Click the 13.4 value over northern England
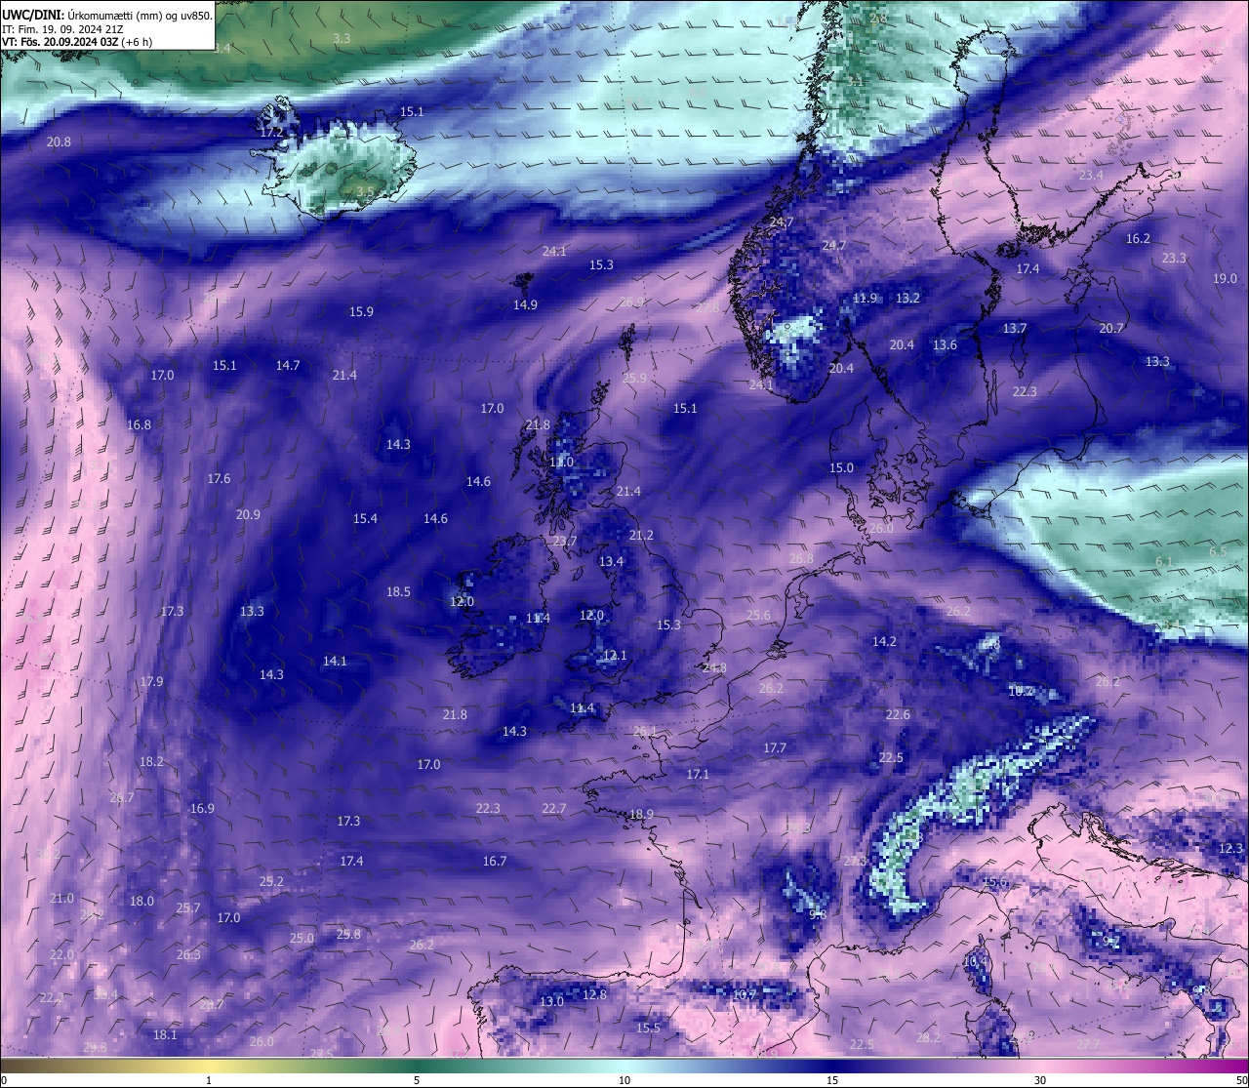The image size is (1249, 1088). 611,561
